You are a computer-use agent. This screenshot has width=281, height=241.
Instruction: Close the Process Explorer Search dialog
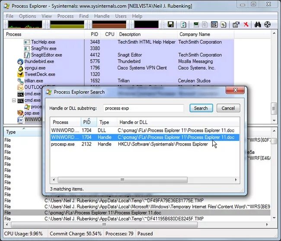[235, 90]
